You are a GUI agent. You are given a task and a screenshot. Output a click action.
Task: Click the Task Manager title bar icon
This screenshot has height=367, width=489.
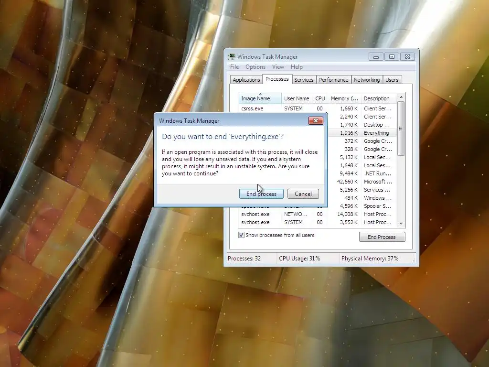[232, 56]
